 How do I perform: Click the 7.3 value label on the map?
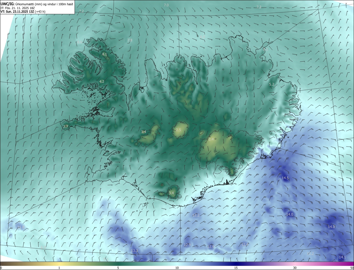click(259, 7)
